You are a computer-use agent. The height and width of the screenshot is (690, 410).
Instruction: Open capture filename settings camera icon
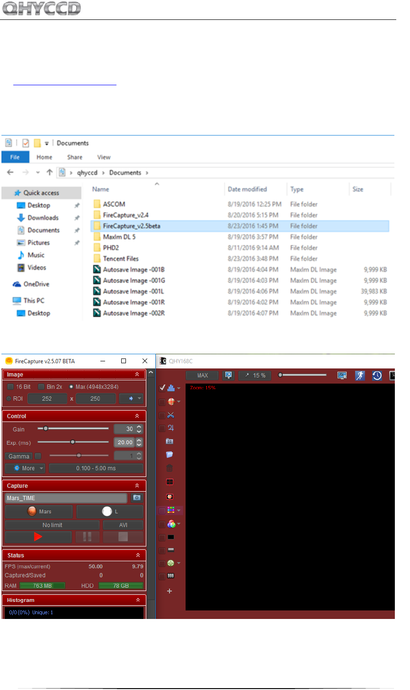coord(137,498)
